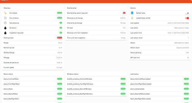Click the oil drop icon beside Oil status

tap(5, 28)
